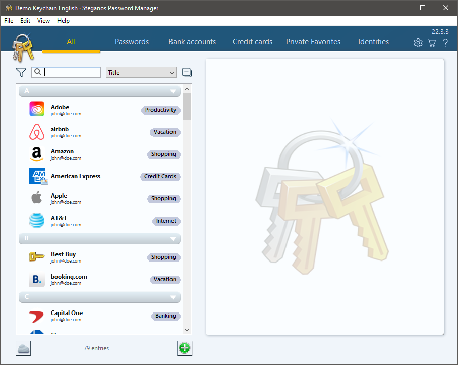This screenshot has height=365, width=458.
Task: Click the booking.com logo icon
Action: tap(37, 279)
